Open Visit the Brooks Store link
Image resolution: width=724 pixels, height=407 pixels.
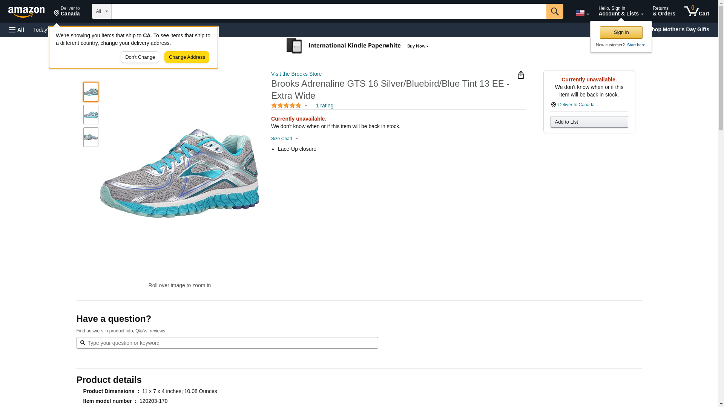pyautogui.click(x=296, y=74)
